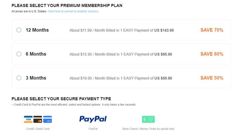242x133 pixels.
Task: Click the SAVE 70% badge
Action: (x=212, y=30)
